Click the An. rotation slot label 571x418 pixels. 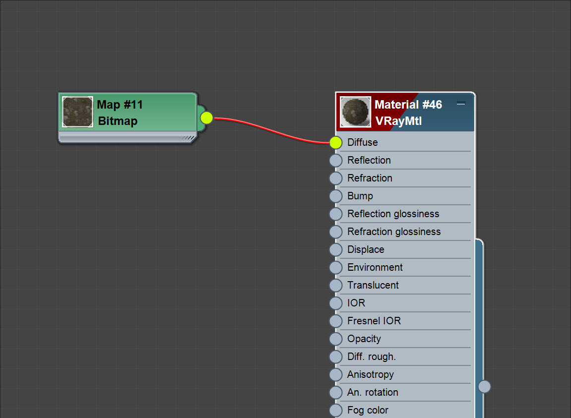click(373, 393)
